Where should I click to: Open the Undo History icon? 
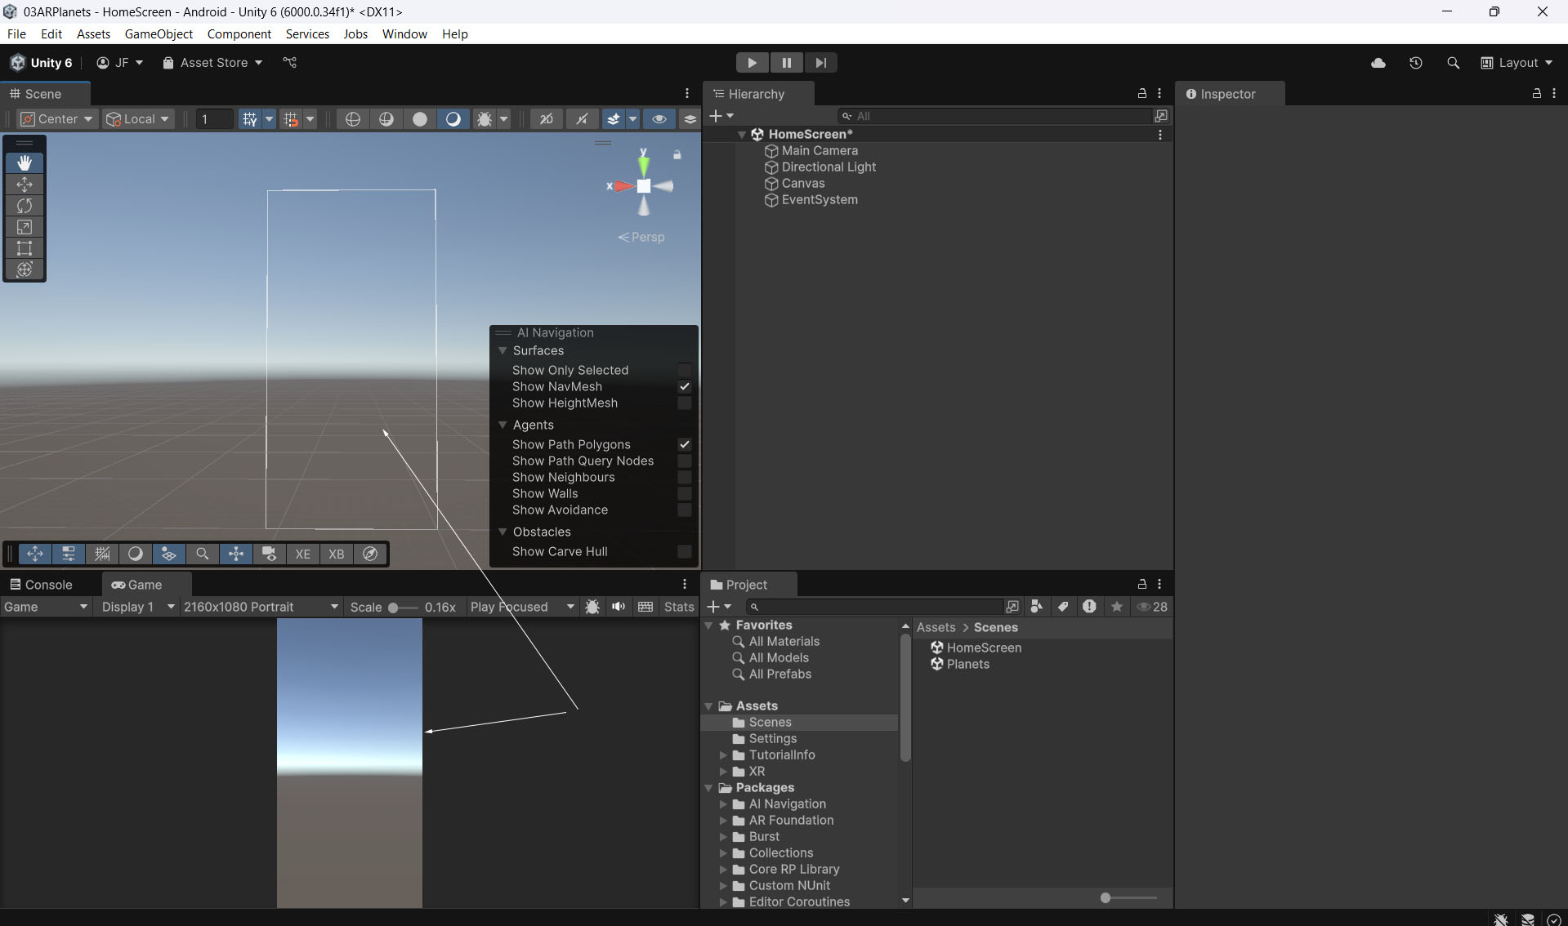click(x=1416, y=63)
